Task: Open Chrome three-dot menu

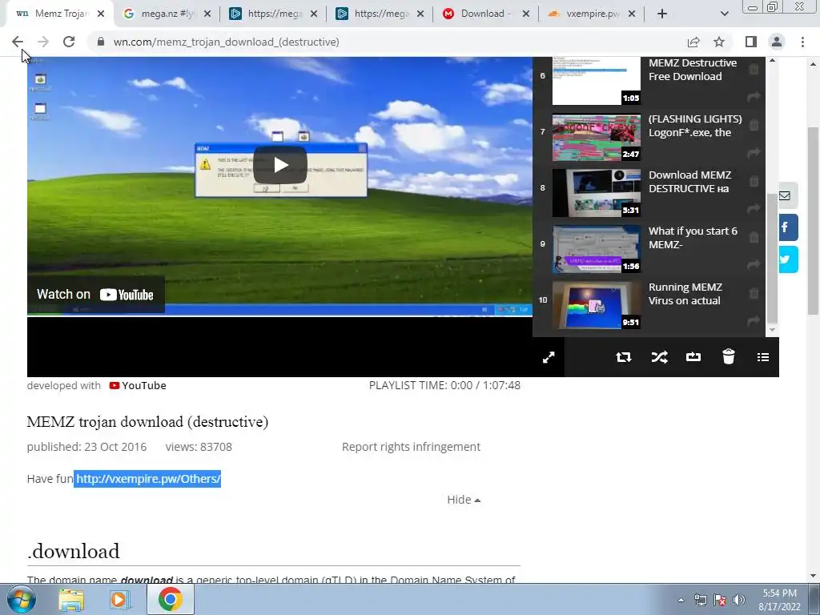Action: [x=802, y=42]
